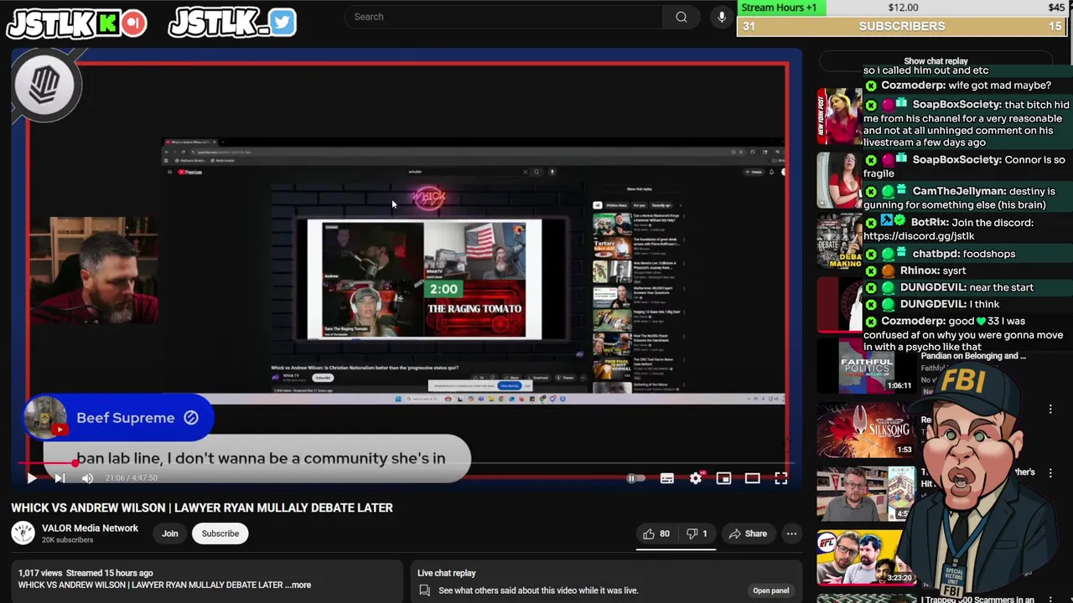Image resolution: width=1073 pixels, height=603 pixels.
Task: Click the SUBSCRIBERS goal bar
Action: (902, 26)
